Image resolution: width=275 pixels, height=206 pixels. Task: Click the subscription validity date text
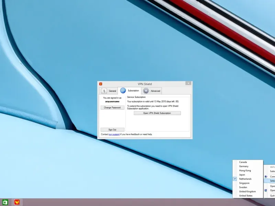153,101
